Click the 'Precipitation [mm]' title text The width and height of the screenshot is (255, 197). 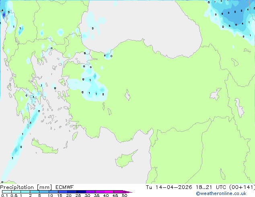26,187
